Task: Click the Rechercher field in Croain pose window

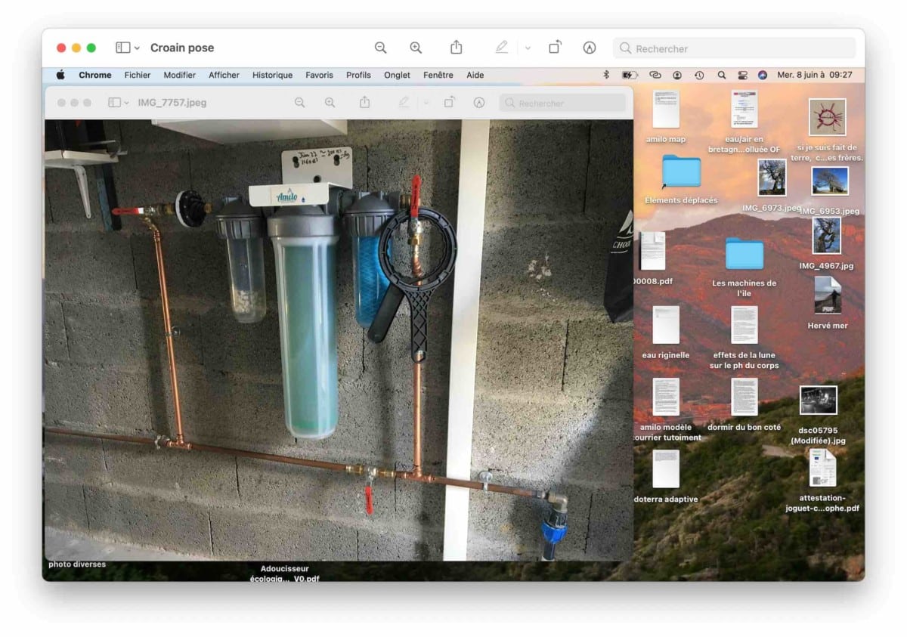Action: 734,48
